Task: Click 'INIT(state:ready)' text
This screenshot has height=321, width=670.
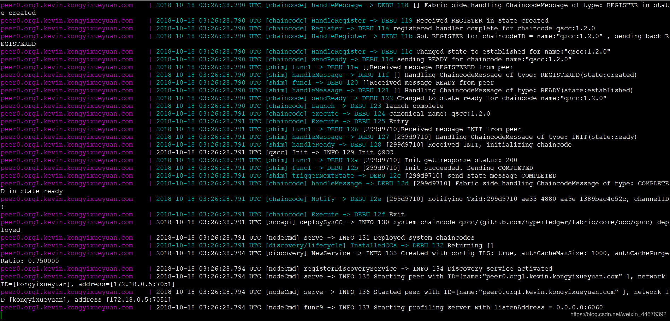Action: click(x=604, y=137)
